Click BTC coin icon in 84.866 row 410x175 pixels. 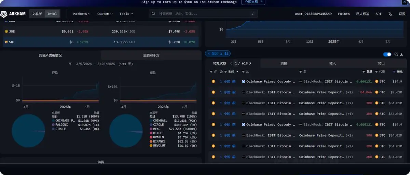(377, 92)
